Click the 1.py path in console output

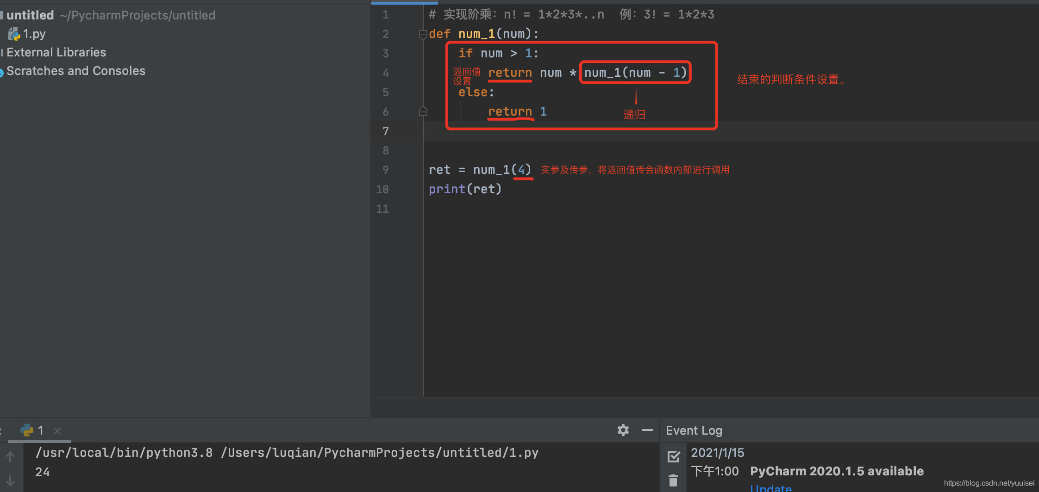click(380, 453)
